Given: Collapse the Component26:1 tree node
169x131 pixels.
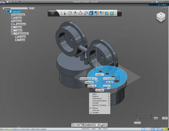Looking at the screenshot, I should pyautogui.click(x=10, y=34).
